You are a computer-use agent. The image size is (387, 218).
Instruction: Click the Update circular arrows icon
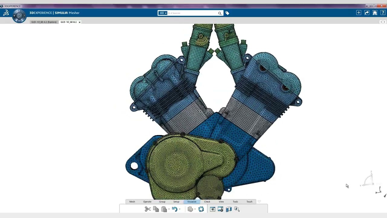[201, 209]
